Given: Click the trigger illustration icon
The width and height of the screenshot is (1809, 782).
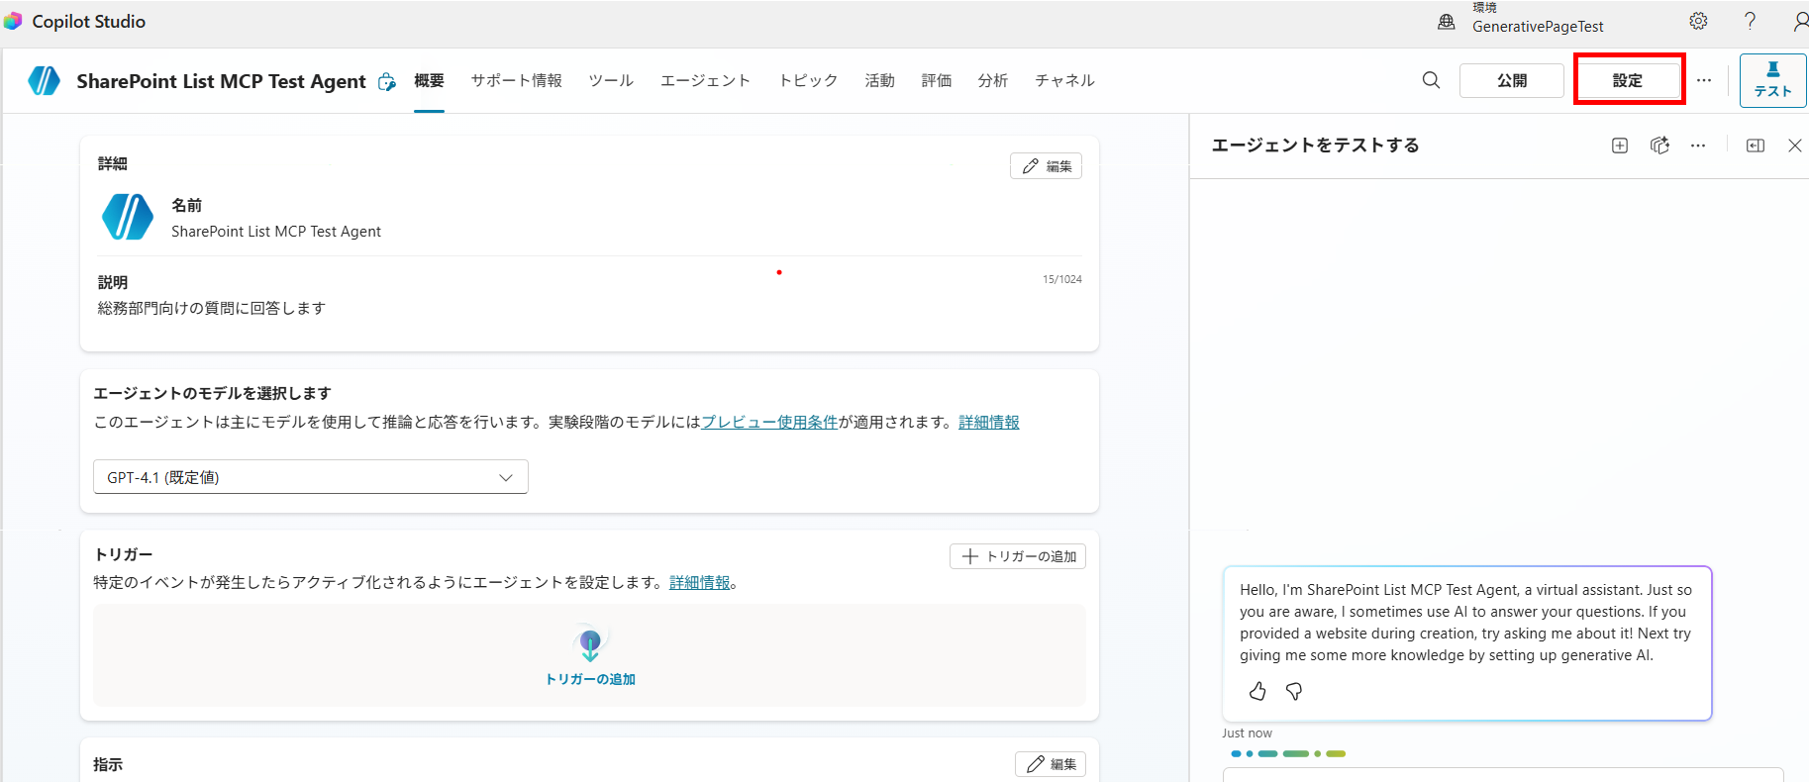Looking at the screenshot, I should [x=590, y=643].
